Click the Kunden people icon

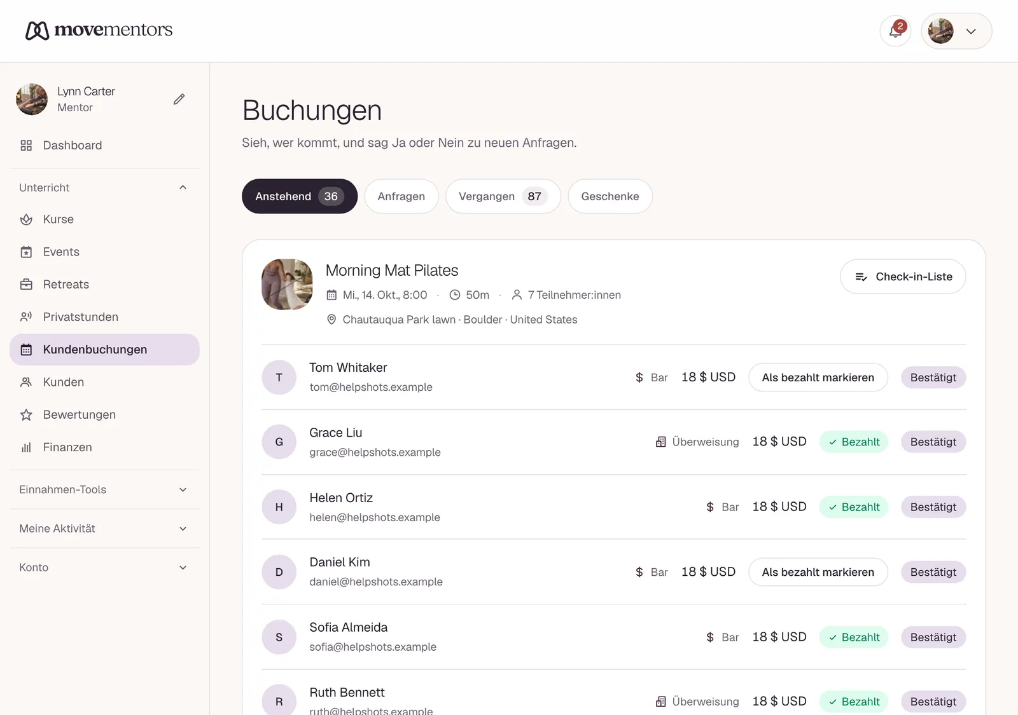26,382
